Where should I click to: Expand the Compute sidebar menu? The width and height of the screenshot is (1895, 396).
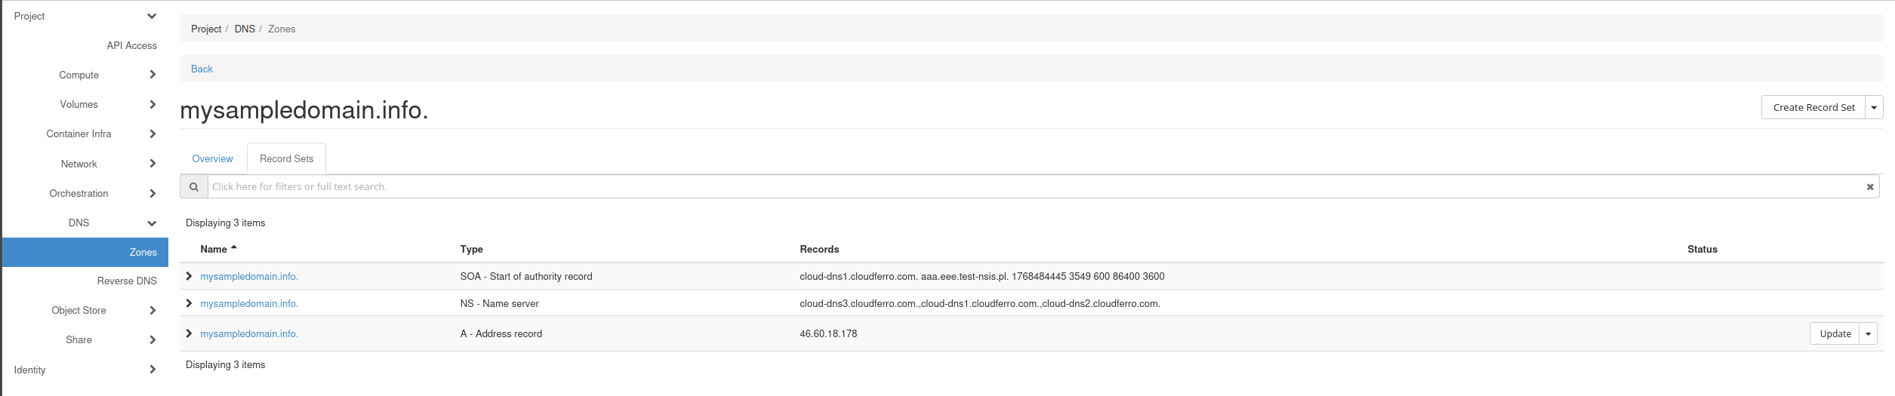click(x=153, y=75)
